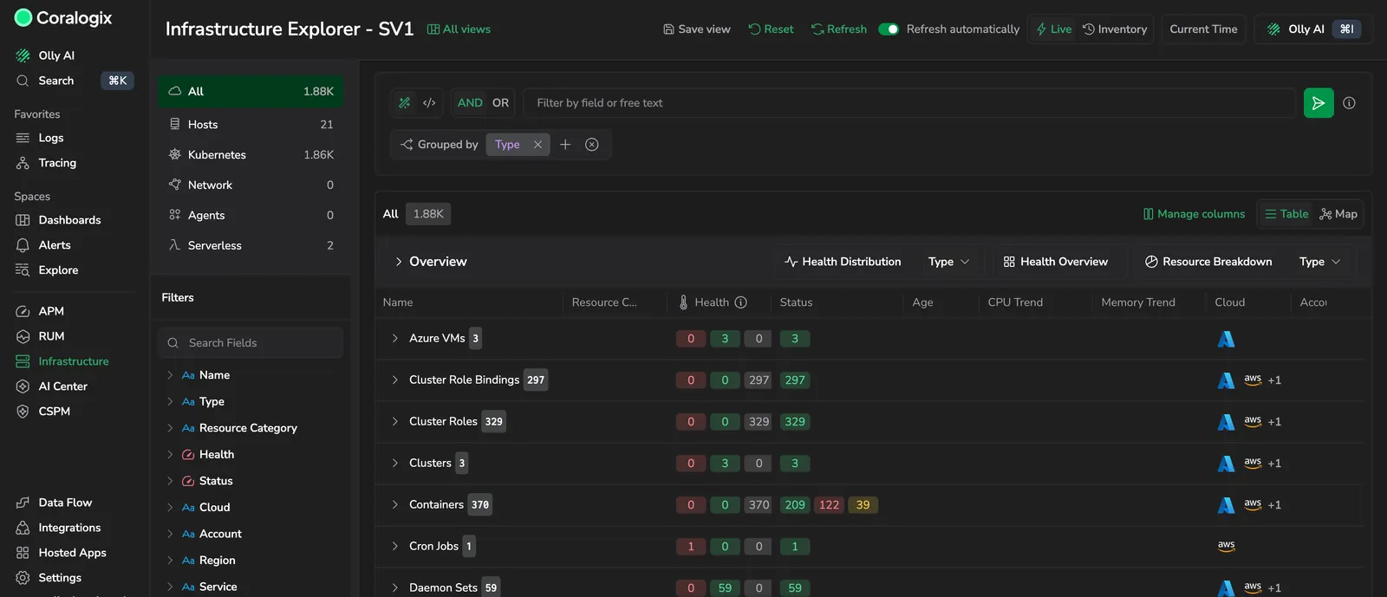This screenshot has height=597, width=1387.
Task: Select the Kubernetes category
Action: [251, 155]
